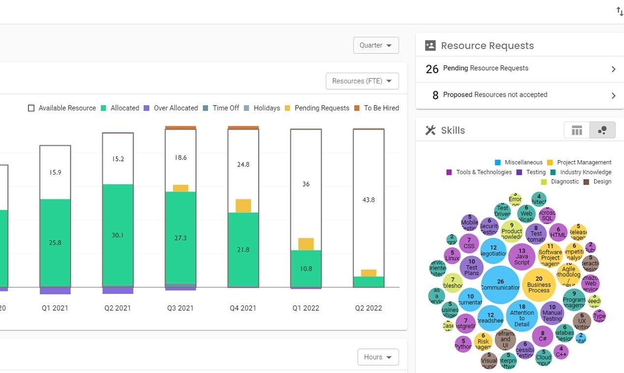The width and height of the screenshot is (624, 373).
Task: Click Proposed Resources not accepted link
Action: (x=495, y=95)
